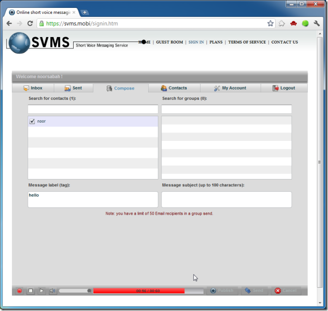The height and width of the screenshot is (311, 328).
Task: Start recording with the red record button
Action: [x=19, y=291]
